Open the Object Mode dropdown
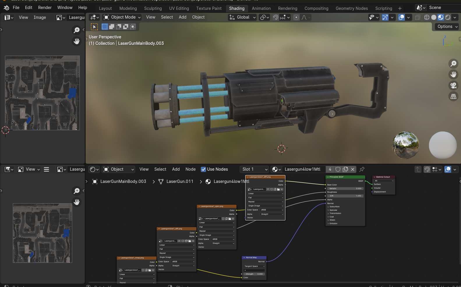 [122, 17]
